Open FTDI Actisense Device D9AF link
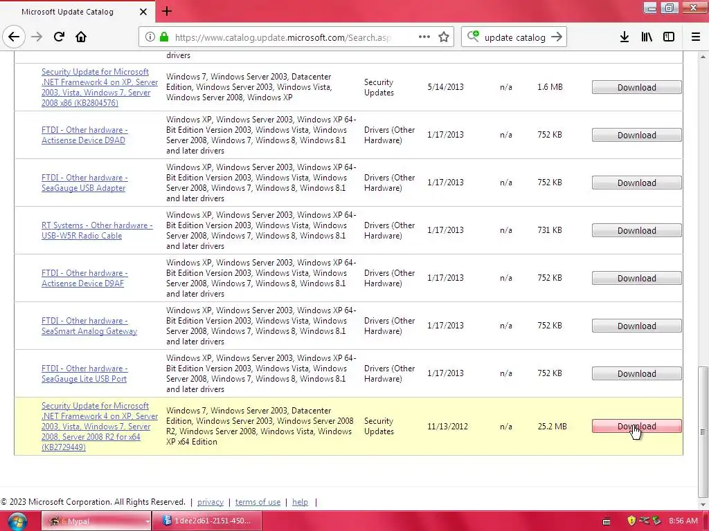The image size is (709, 531). click(84, 278)
